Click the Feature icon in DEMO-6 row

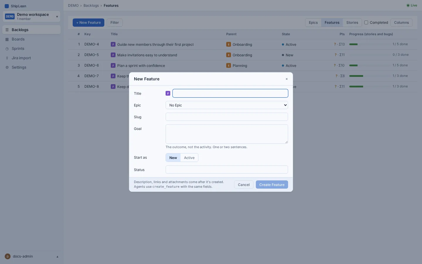click(x=113, y=65)
